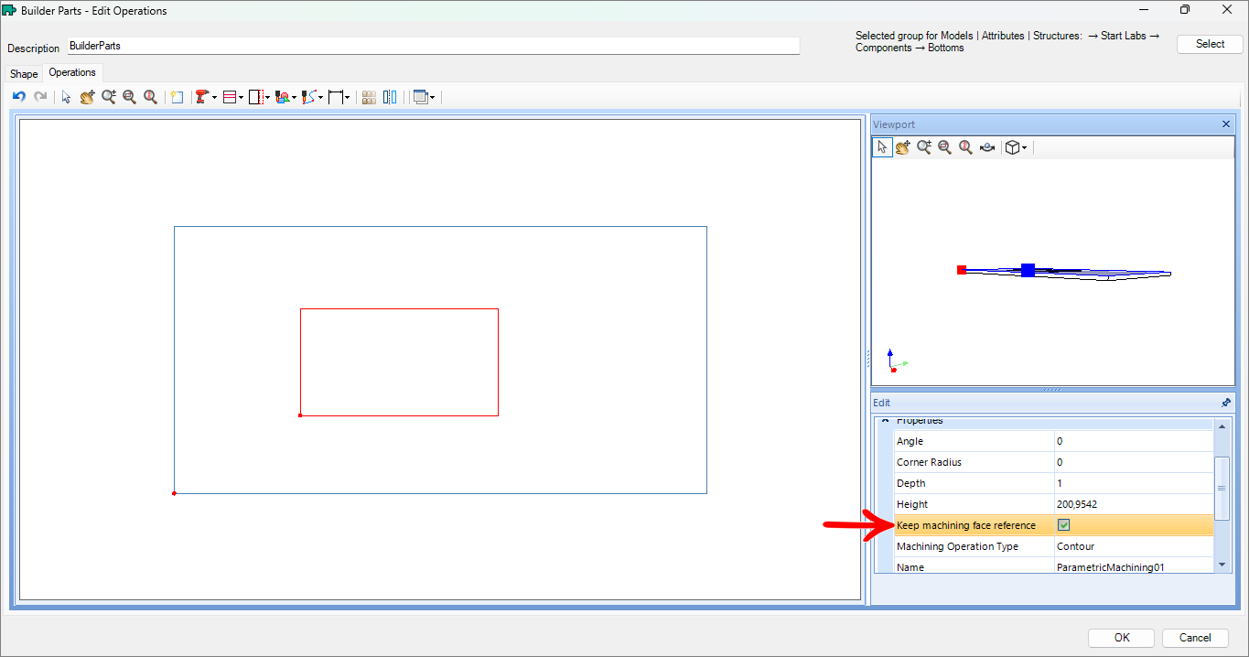This screenshot has height=657, width=1249.
Task: Activate the orbit rotate tool in Viewport
Action: tap(987, 146)
